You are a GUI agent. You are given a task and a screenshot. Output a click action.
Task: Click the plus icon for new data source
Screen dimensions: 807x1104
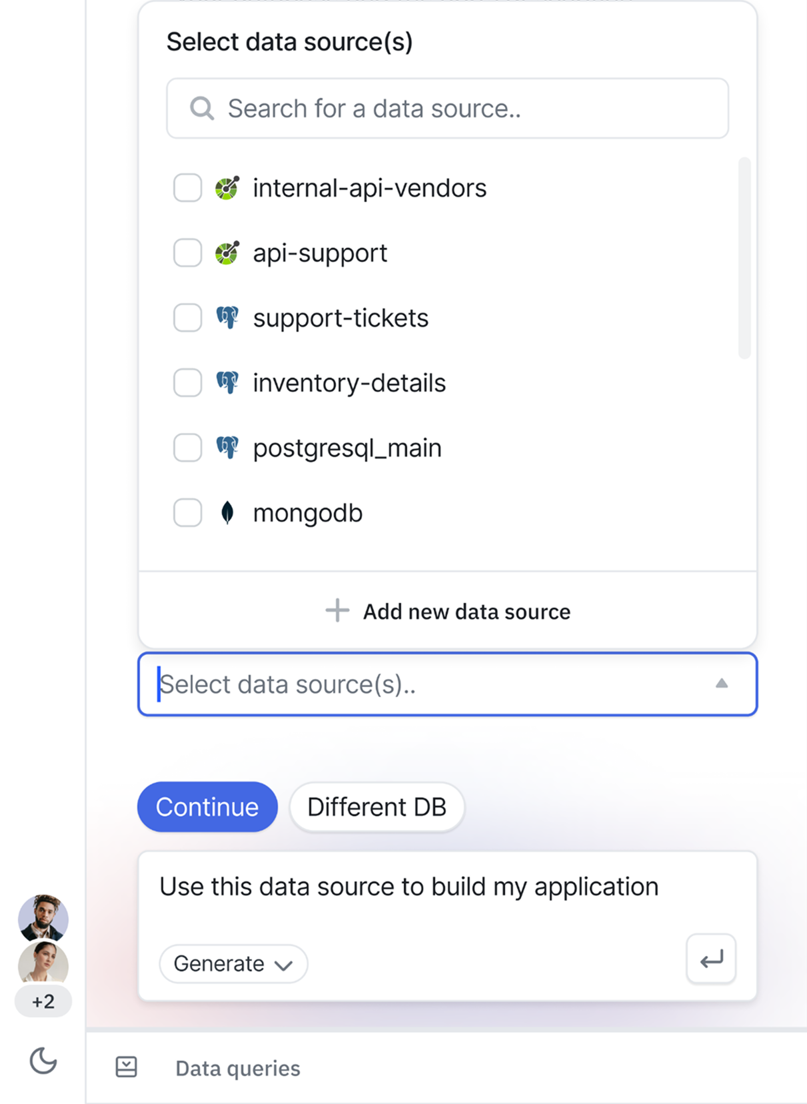[x=337, y=610]
